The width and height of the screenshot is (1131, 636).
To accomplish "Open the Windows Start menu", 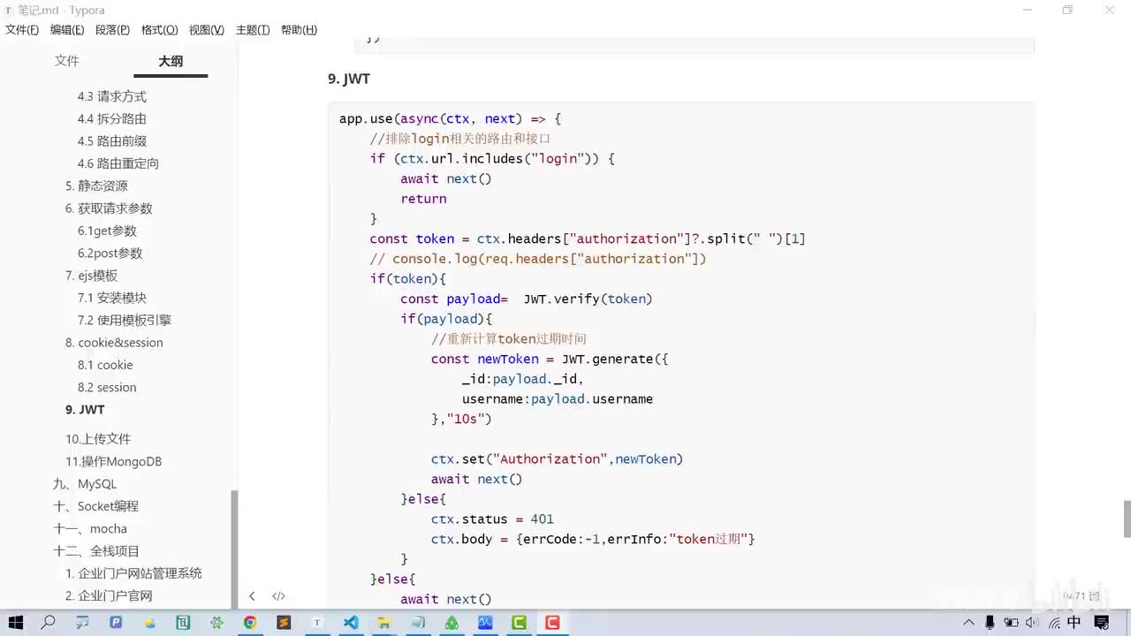I will pos(16,623).
